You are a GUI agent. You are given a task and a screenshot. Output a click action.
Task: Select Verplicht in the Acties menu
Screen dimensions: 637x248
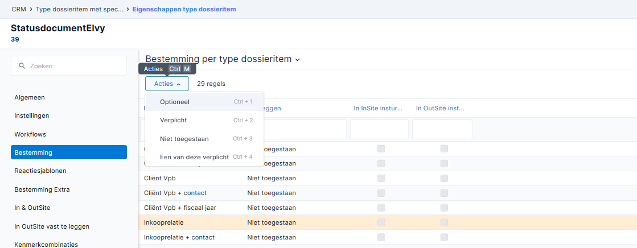[x=174, y=121]
